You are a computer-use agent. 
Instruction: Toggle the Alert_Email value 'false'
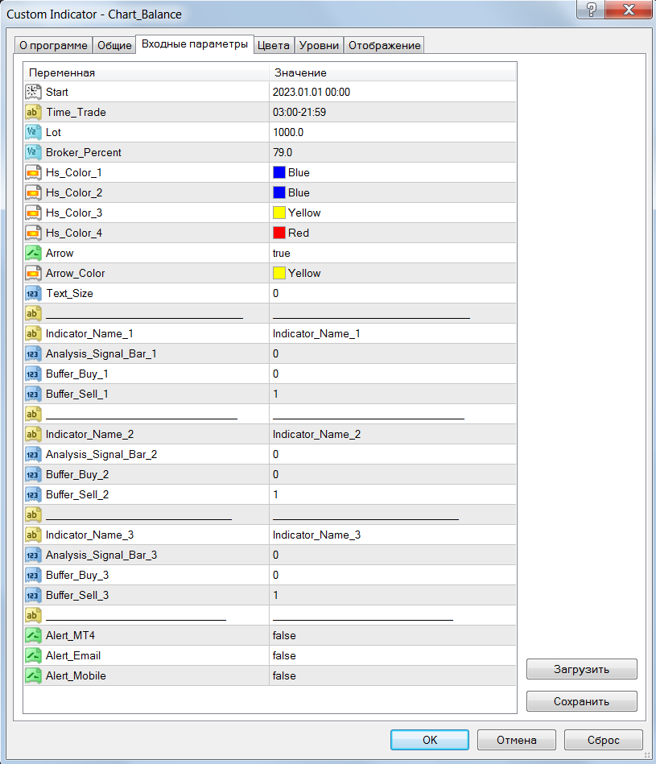(284, 656)
